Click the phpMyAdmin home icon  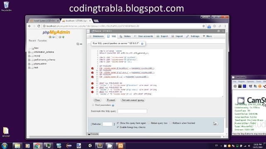pos(50,37)
